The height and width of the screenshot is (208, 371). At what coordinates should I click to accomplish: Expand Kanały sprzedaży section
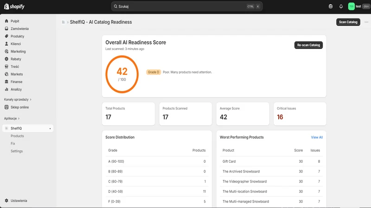coord(18,99)
